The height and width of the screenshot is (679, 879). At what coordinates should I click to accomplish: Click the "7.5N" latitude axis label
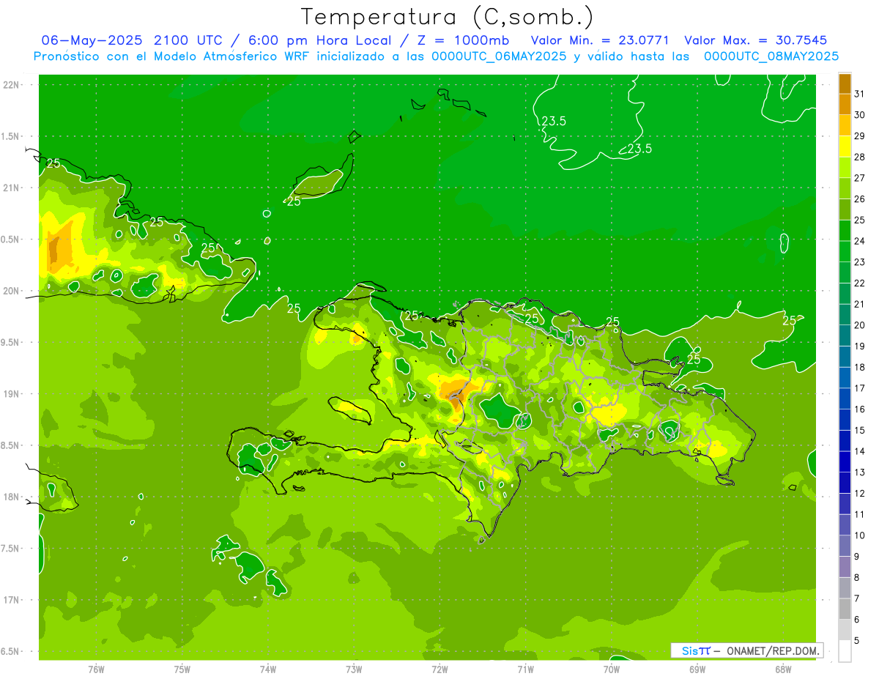10,549
